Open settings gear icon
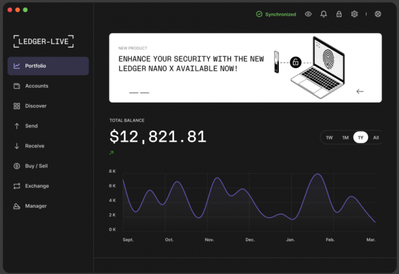The height and width of the screenshot is (274, 399). pyautogui.click(x=354, y=14)
